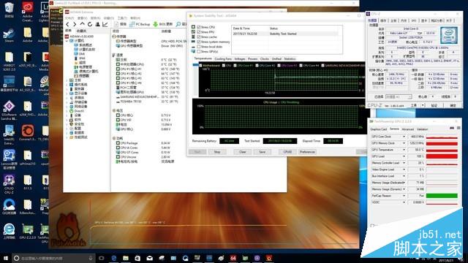This screenshot has height=263, width=468.
Task: Enable the Stress GPU(s) checkbox
Action: coord(198,52)
